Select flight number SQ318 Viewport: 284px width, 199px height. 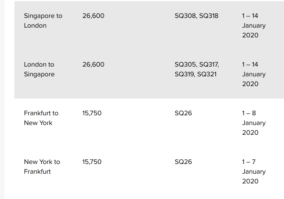[x=208, y=16]
